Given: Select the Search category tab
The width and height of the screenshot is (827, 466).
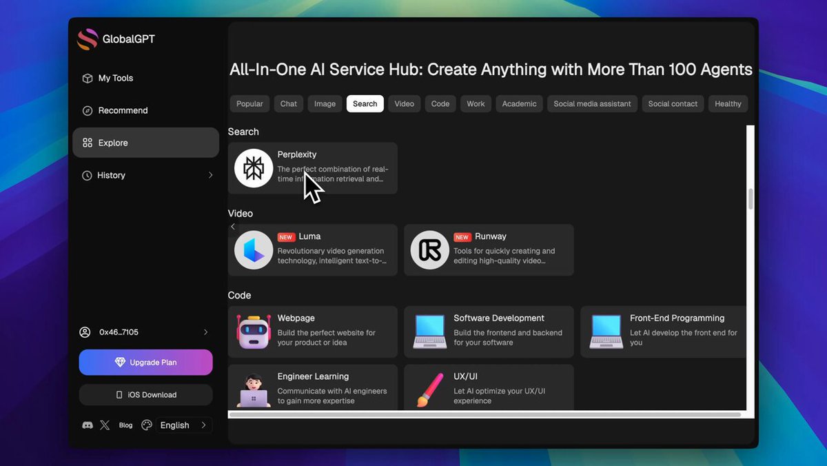Looking at the screenshot, I should pos(365,104).
